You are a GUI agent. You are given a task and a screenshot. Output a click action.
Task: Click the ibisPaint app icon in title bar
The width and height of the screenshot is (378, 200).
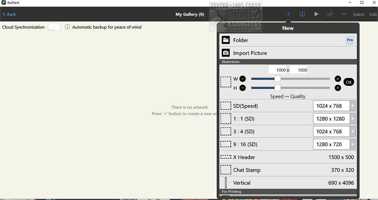[x=3, y=3]
